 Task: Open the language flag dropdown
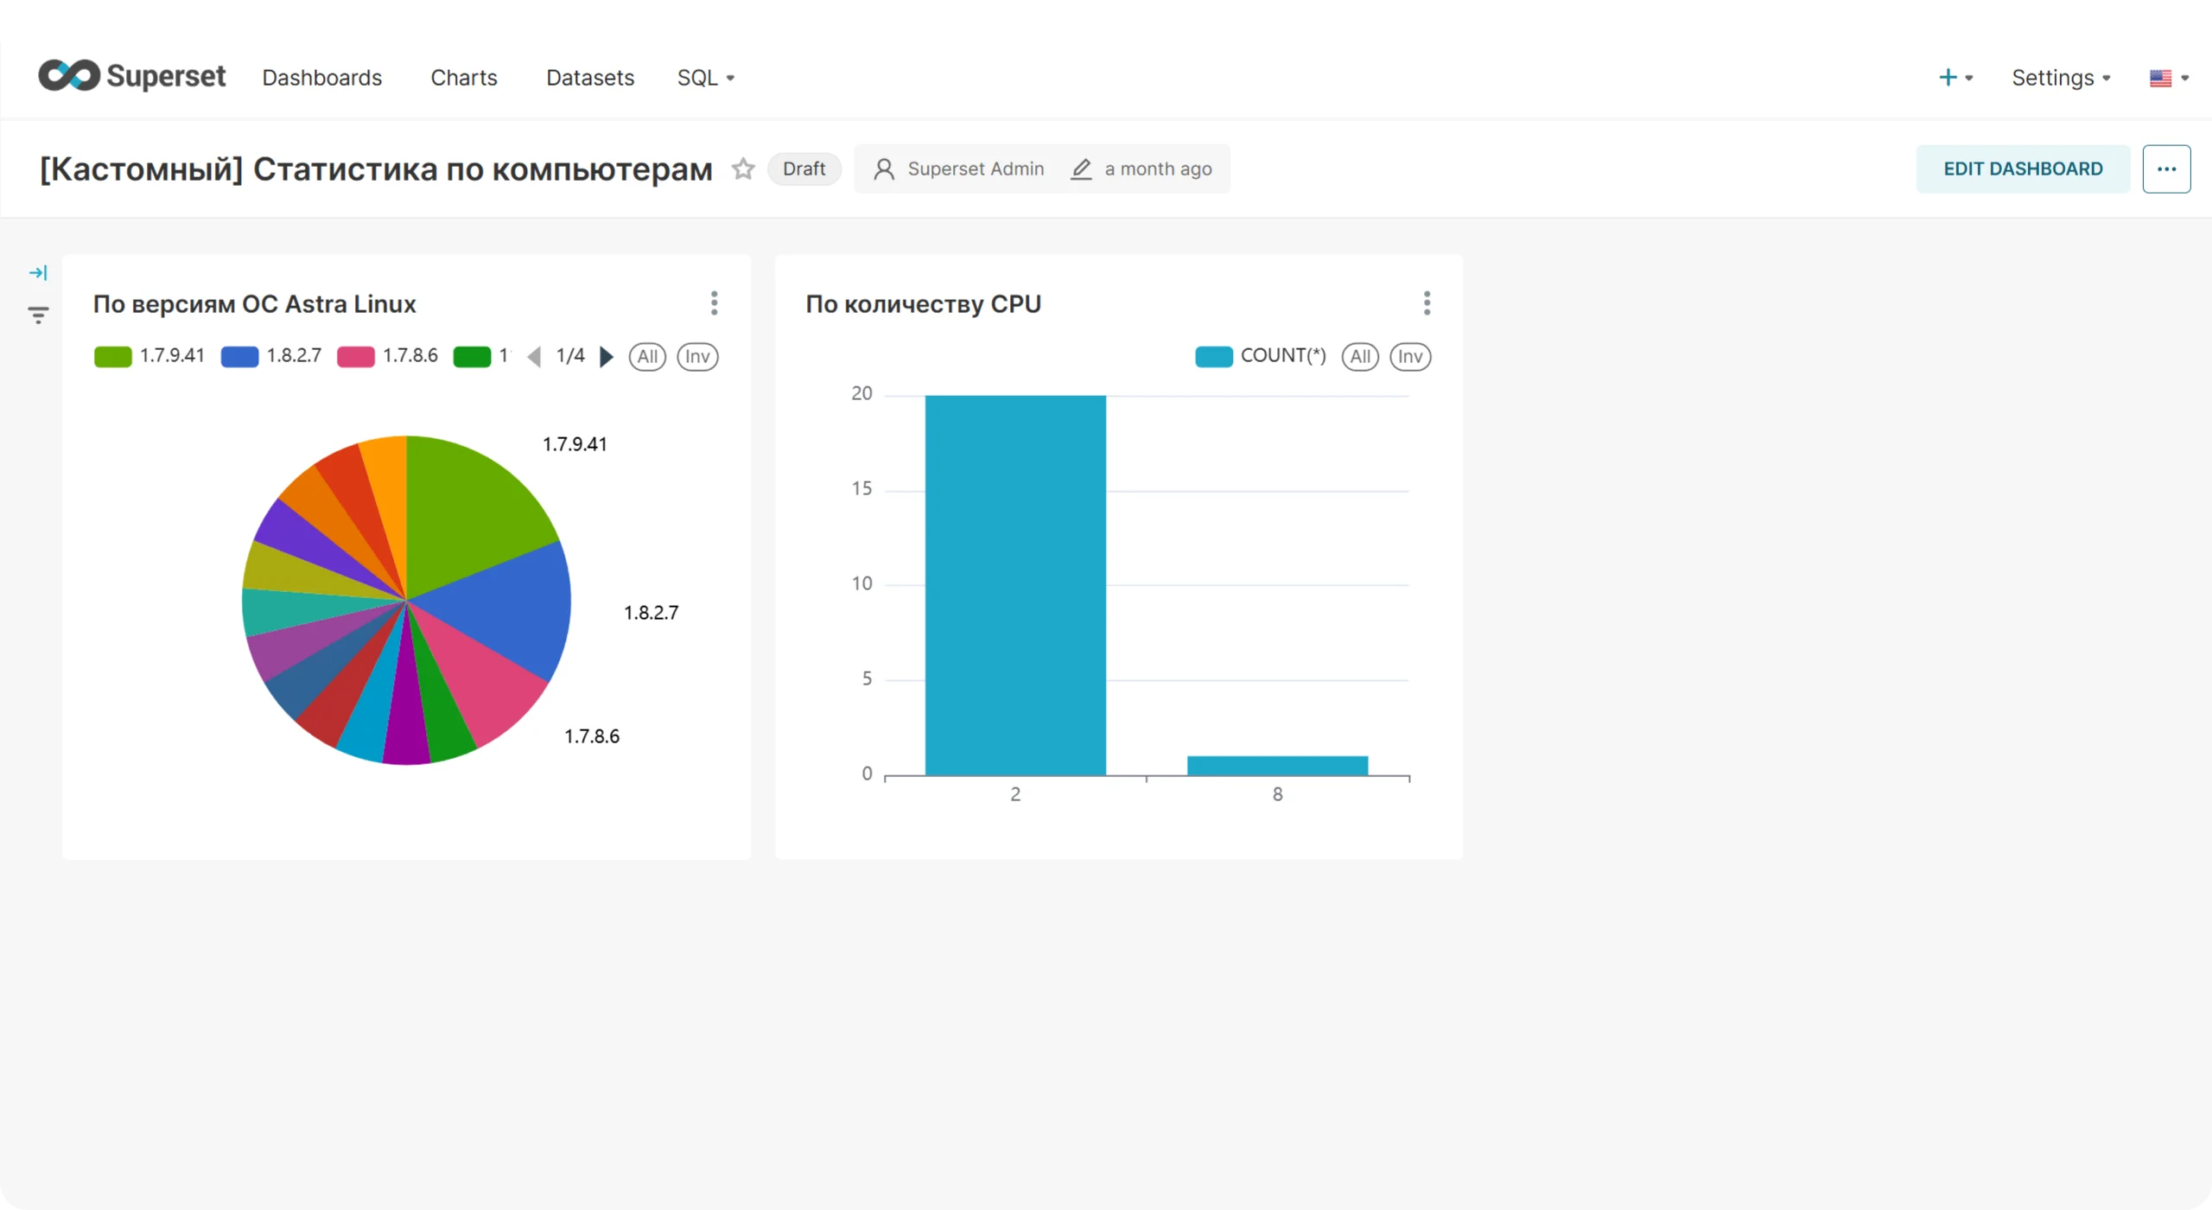click(x=2169, y=78)
